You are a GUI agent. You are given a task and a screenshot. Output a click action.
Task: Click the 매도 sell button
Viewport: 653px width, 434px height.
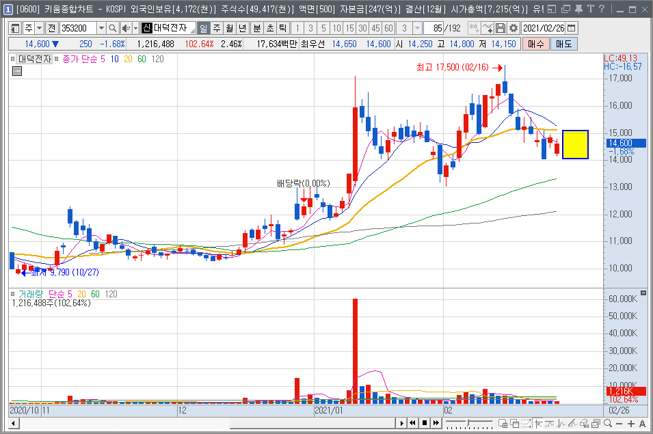coord(564,44)
